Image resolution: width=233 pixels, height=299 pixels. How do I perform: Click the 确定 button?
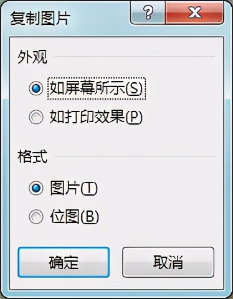tap(64, 262)
